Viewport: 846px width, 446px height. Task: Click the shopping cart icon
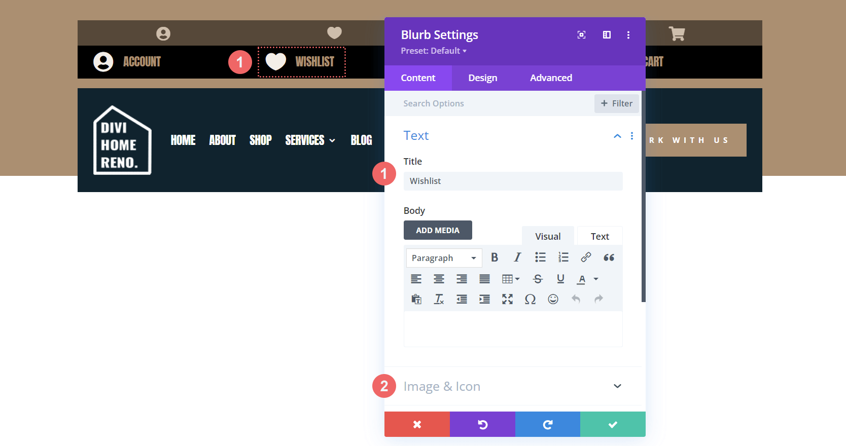pyautogui.click(x=677, y=33)
